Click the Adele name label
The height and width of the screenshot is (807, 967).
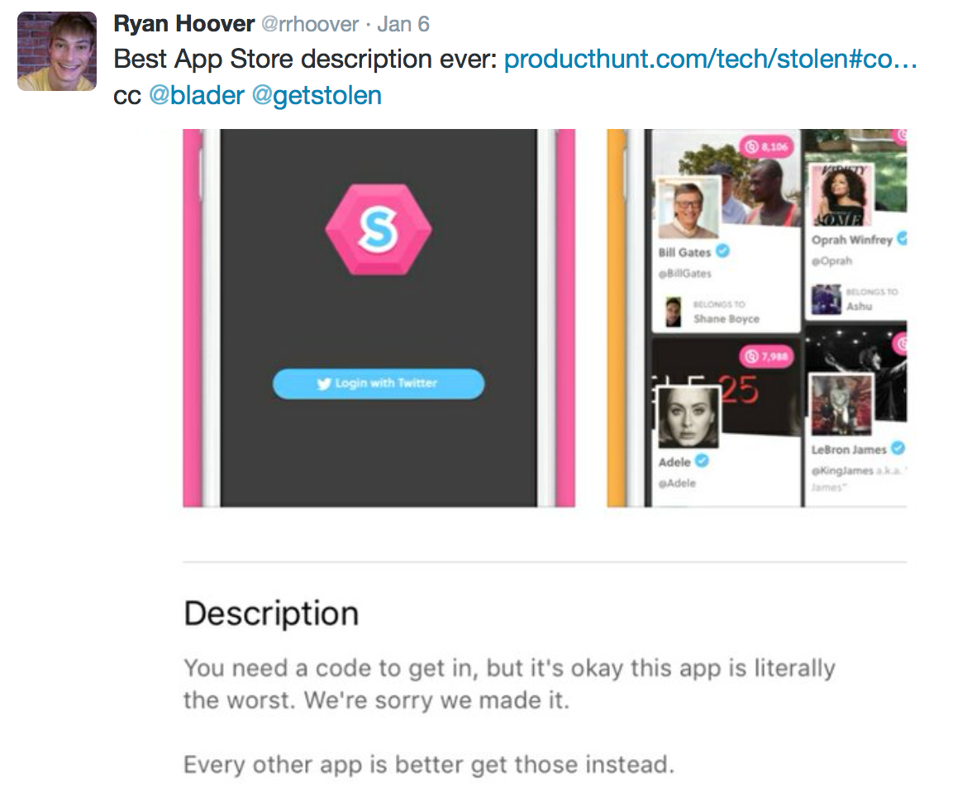point(674,462)
